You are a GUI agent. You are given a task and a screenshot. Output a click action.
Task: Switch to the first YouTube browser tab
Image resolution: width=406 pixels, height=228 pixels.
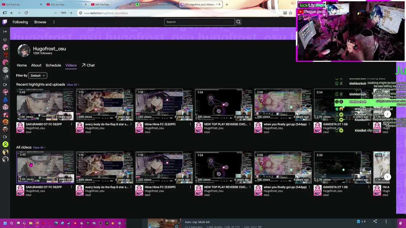click(x=22, y=4)
